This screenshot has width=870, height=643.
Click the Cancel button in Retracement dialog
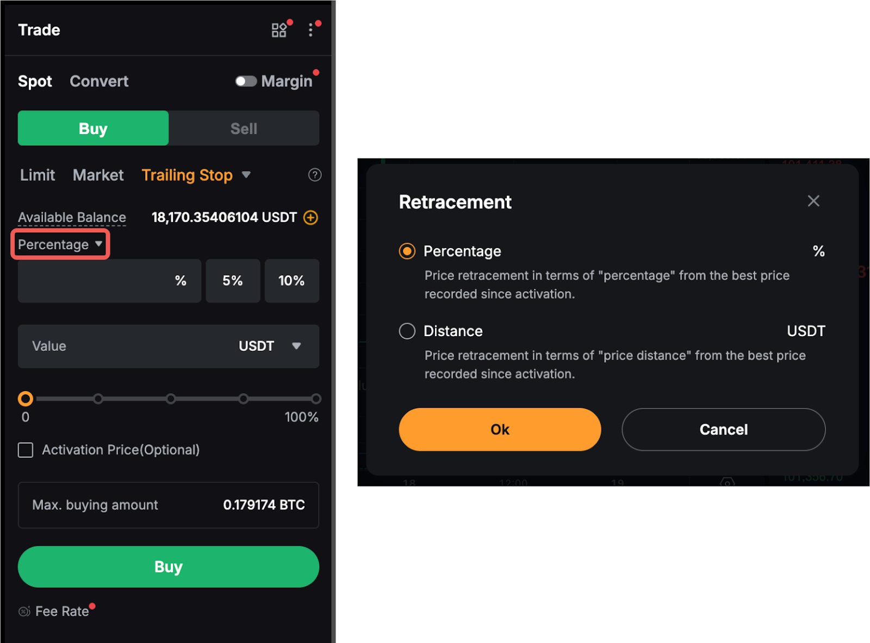click(724, 430)
